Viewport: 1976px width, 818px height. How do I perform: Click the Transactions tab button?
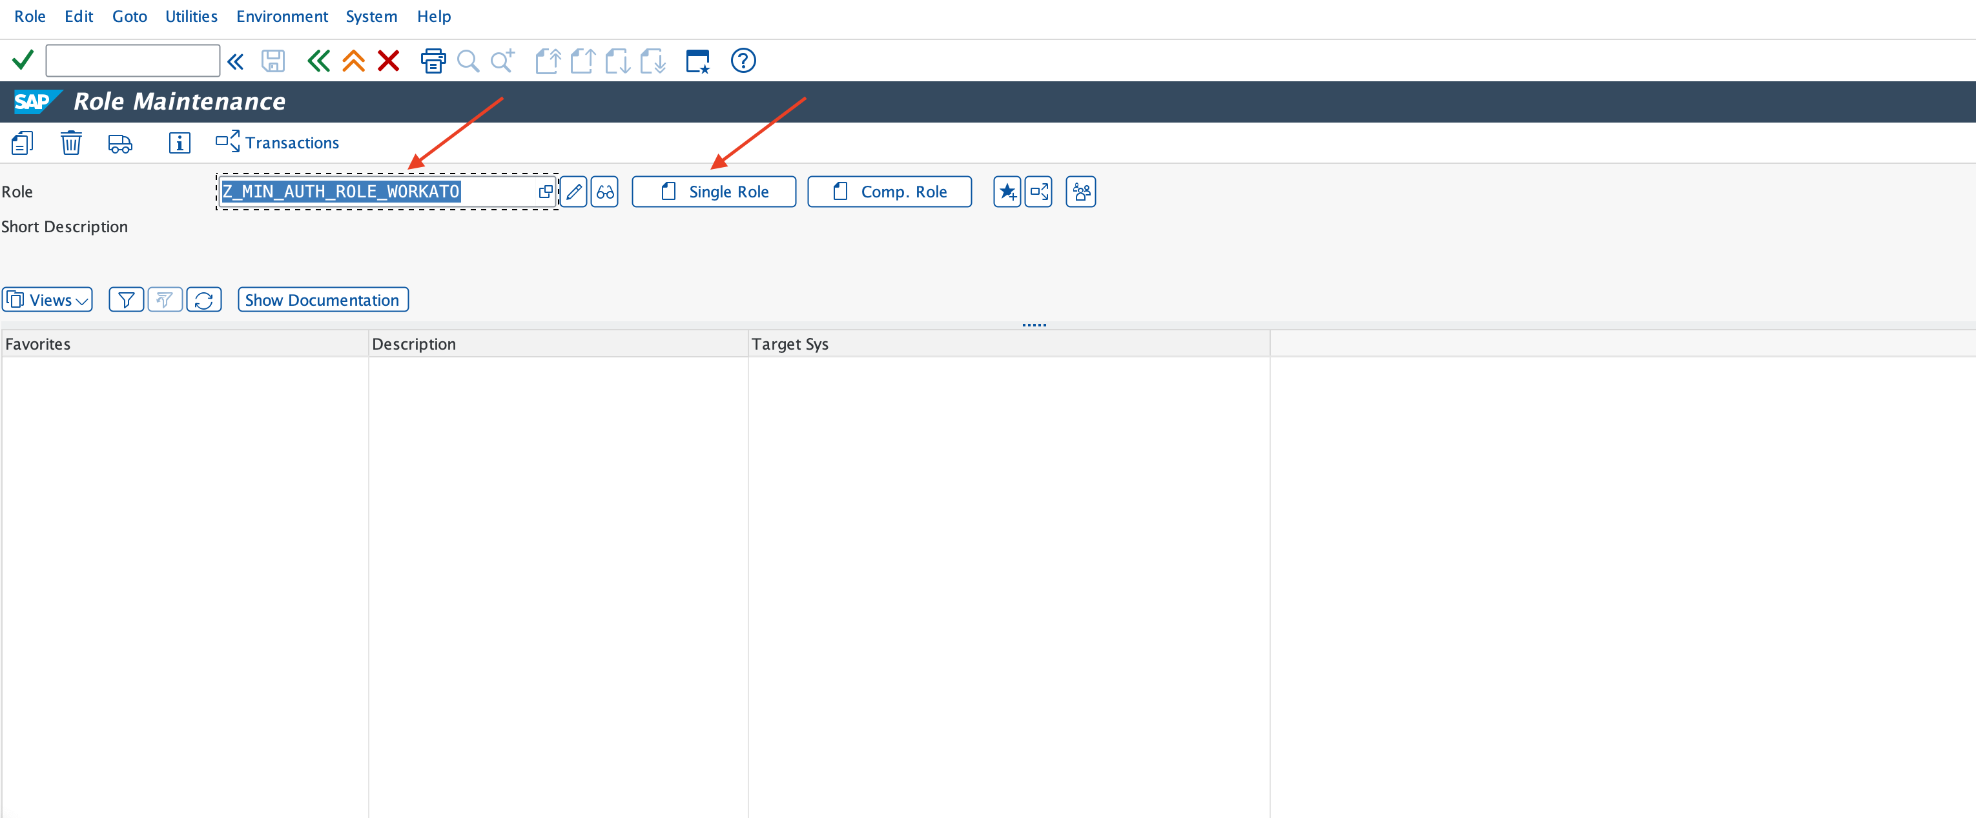[x=277, y=142]
